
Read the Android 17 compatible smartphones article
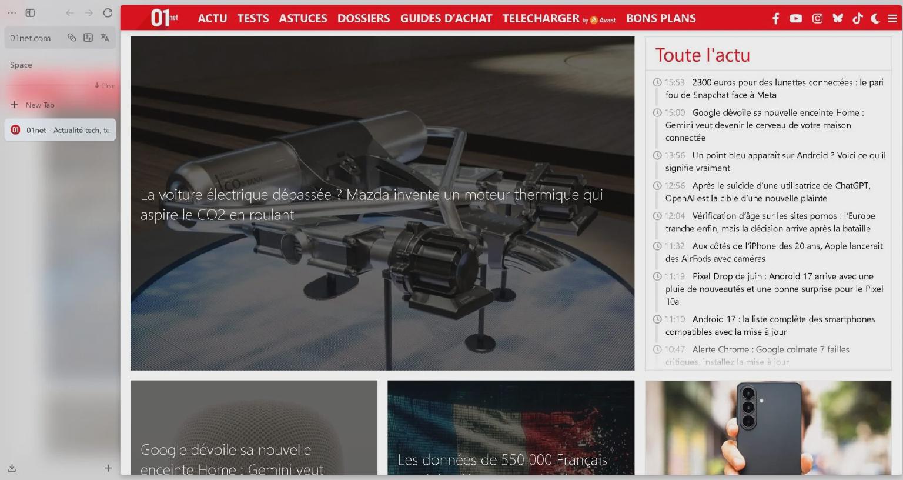(x=770, y=325)
